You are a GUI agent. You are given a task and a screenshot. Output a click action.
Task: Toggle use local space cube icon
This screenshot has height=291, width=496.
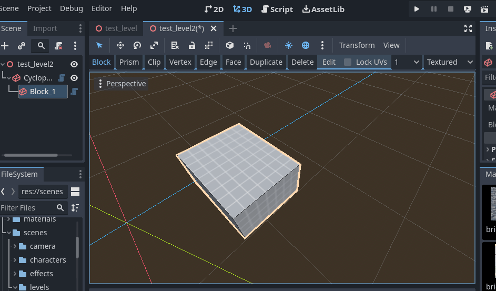(x=230, y=45)
